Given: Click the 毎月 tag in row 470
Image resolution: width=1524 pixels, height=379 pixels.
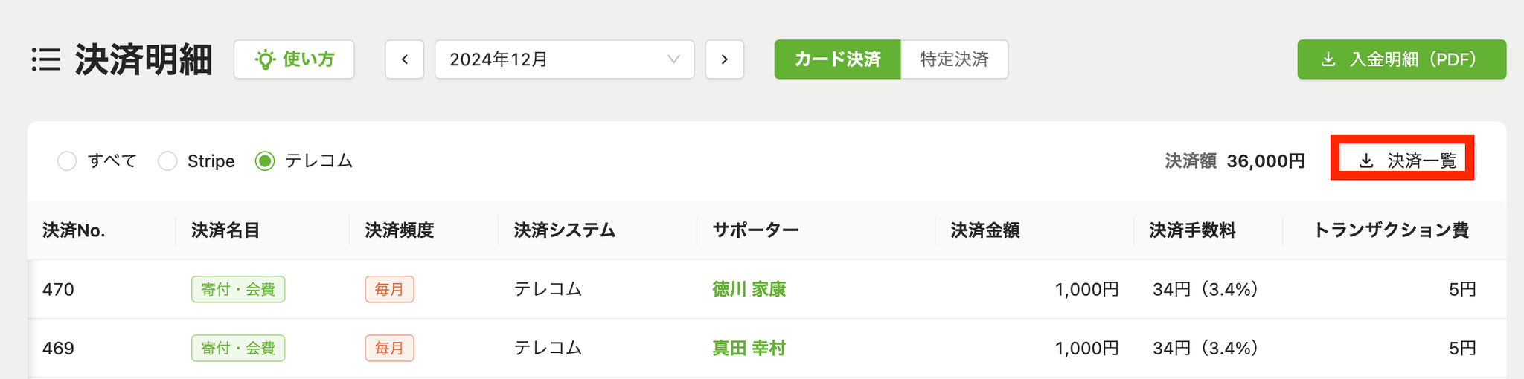Looking at the screenshot, I should click(389, 289).
